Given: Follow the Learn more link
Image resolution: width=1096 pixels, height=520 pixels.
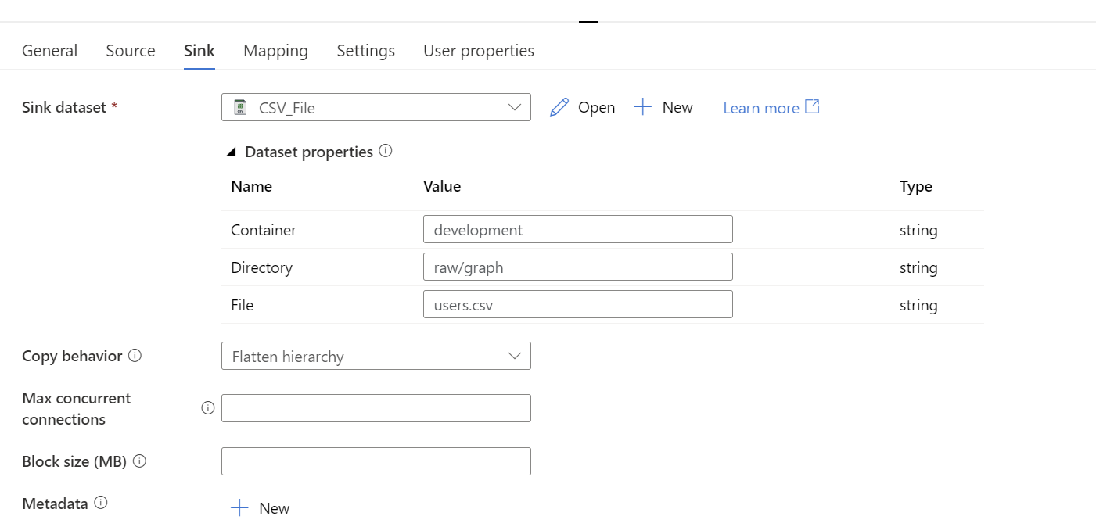Looking at the screenshot, I should (x=761, y=108).
